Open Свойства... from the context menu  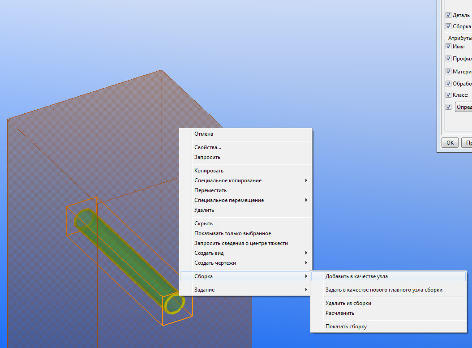[208, 147]
